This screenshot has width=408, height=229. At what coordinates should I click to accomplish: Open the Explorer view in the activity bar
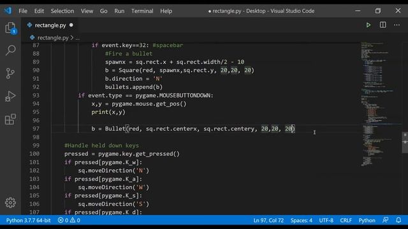click(x=10, y=28)
